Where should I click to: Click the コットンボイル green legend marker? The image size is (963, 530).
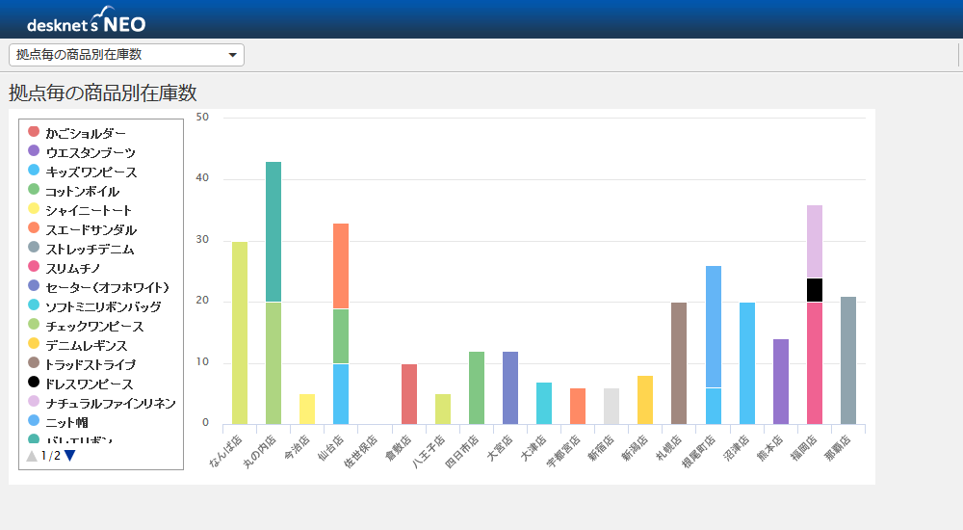pos(34,190)
